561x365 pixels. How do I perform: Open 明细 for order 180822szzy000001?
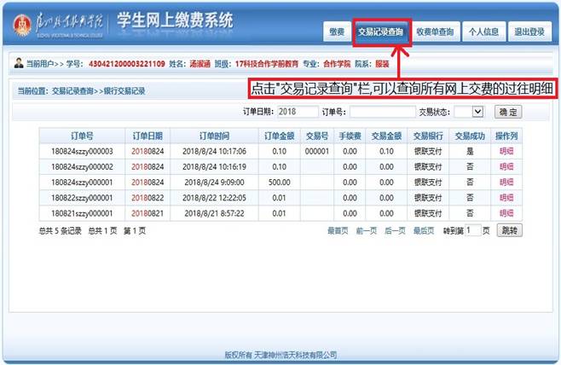pyautogui.click(x=507, y=197)
